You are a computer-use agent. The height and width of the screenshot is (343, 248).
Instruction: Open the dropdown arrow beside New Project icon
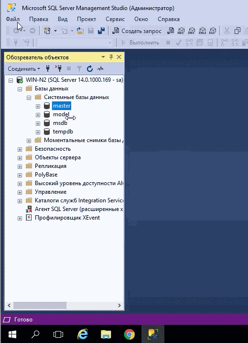click(x=55, y=31)
